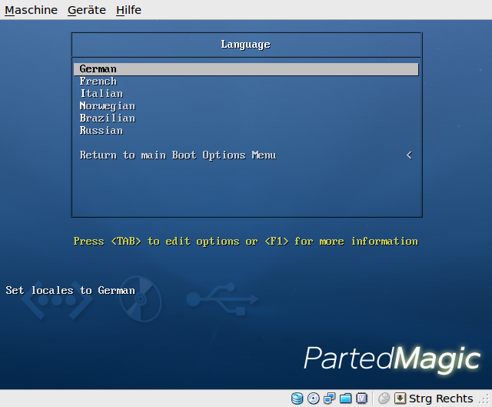Click Return to main Boot Options Menu
The width and height of the screenshot is (492, 407).
click(178, 155)
